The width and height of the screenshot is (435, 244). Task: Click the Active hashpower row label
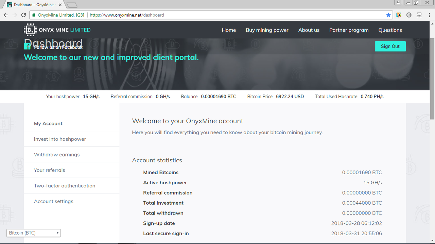tap(165, 182)
